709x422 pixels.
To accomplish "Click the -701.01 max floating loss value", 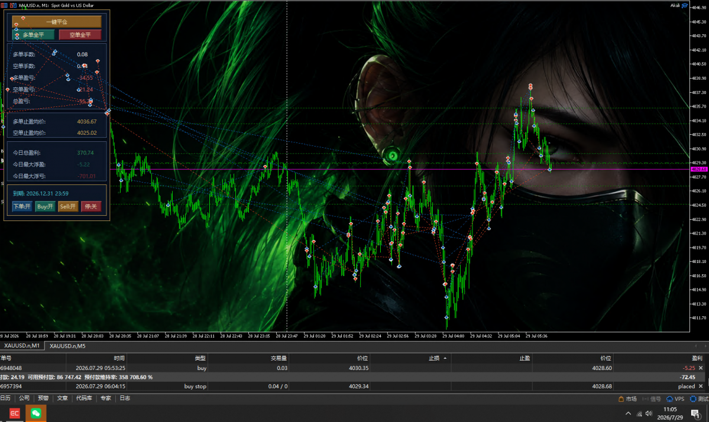I will [x=86, y=176].
